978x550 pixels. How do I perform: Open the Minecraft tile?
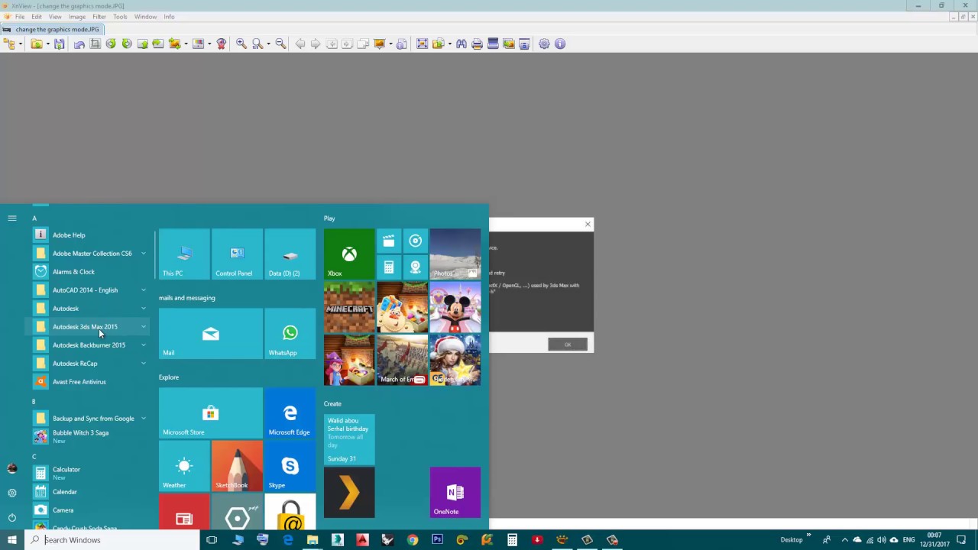349,307
